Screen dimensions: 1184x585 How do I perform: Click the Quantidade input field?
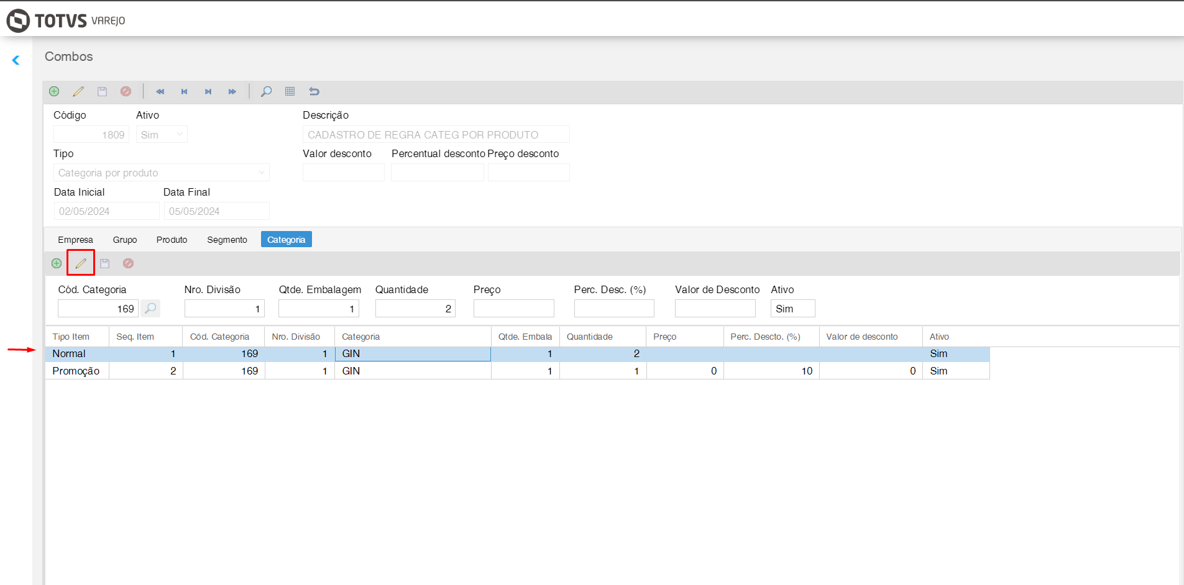coord(415,309)
